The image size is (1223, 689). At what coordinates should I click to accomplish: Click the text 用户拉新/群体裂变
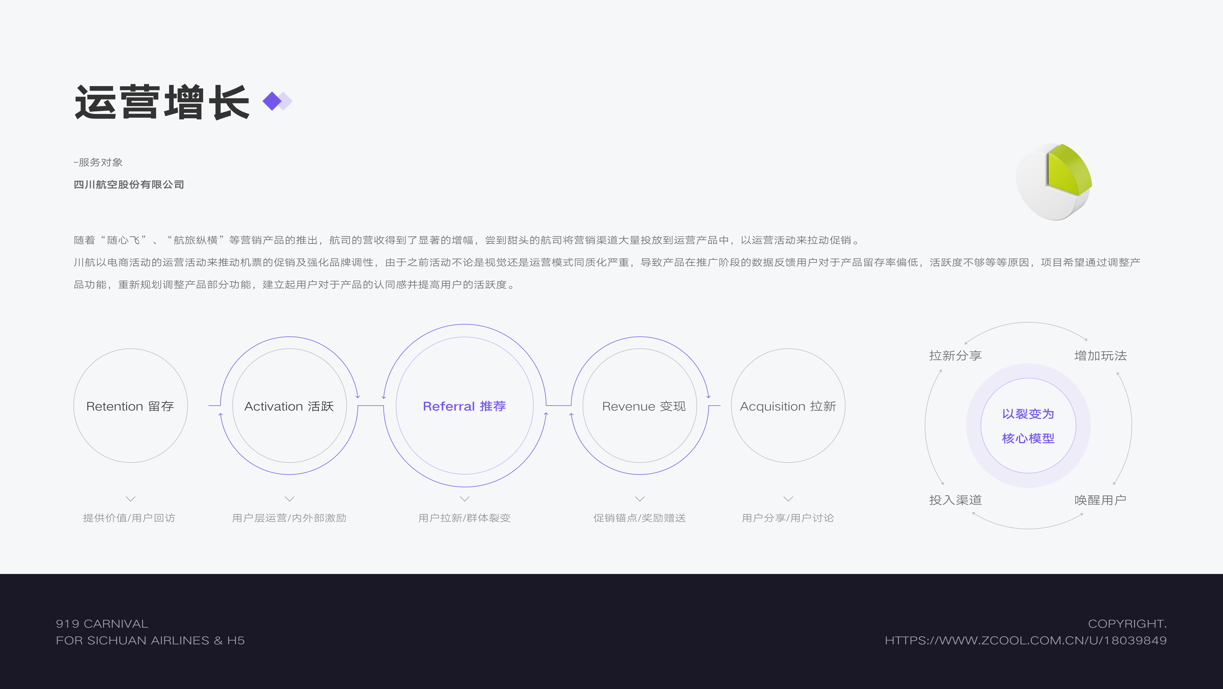pyautogui.click(x=464, y=518)
